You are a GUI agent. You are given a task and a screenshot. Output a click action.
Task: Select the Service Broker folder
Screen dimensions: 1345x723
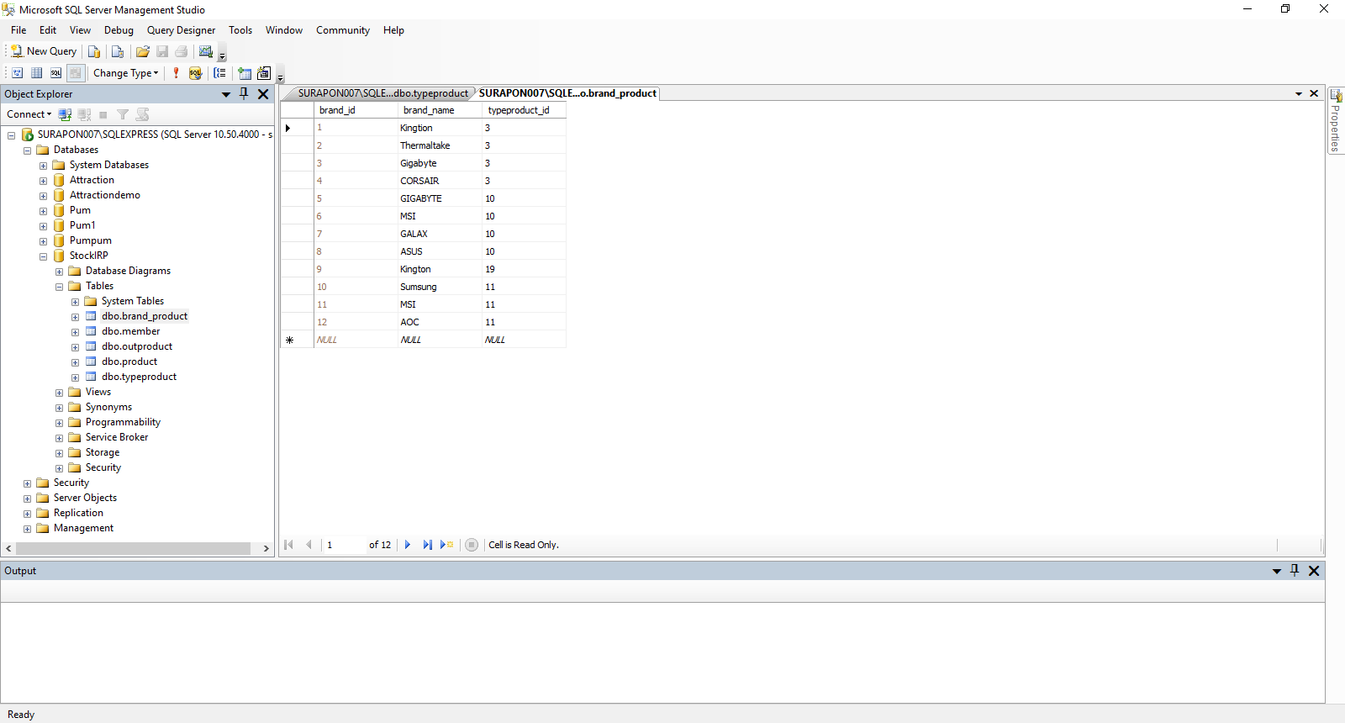click(x=117, y=437)
